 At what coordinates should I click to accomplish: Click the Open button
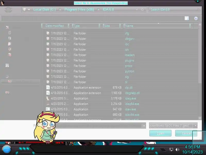point(160,133)
